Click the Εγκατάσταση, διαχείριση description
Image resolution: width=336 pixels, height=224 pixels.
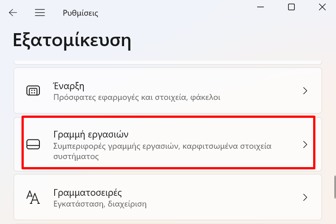point(100,204)
